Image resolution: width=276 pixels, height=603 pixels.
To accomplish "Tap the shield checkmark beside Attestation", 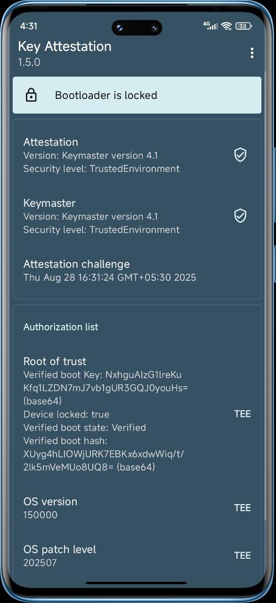I will (x=240, y=155).
